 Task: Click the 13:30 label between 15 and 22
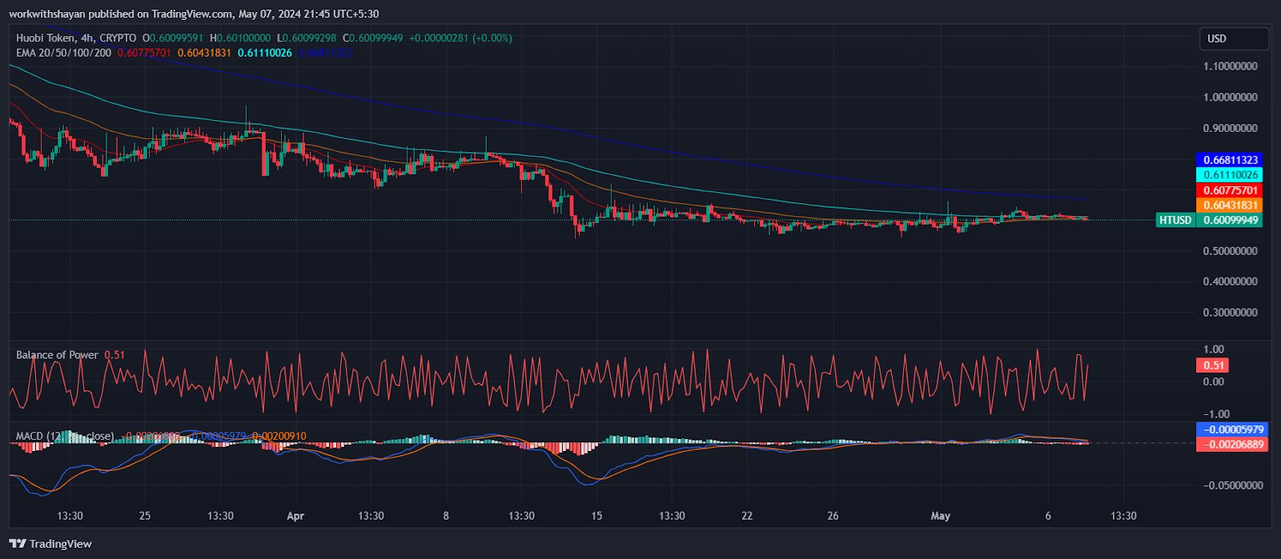[672, 516]
